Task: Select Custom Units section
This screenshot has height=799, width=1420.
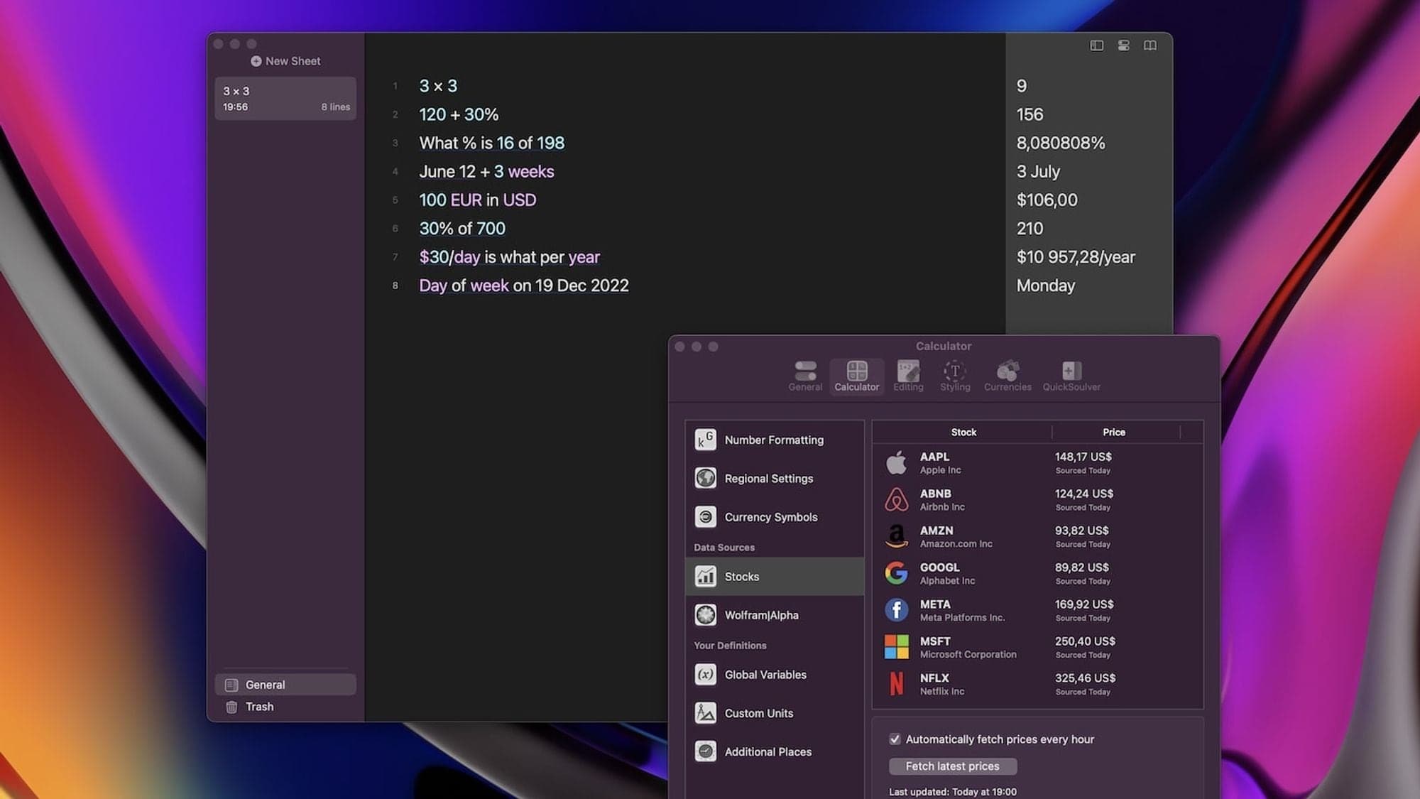Action: (775, 712)
